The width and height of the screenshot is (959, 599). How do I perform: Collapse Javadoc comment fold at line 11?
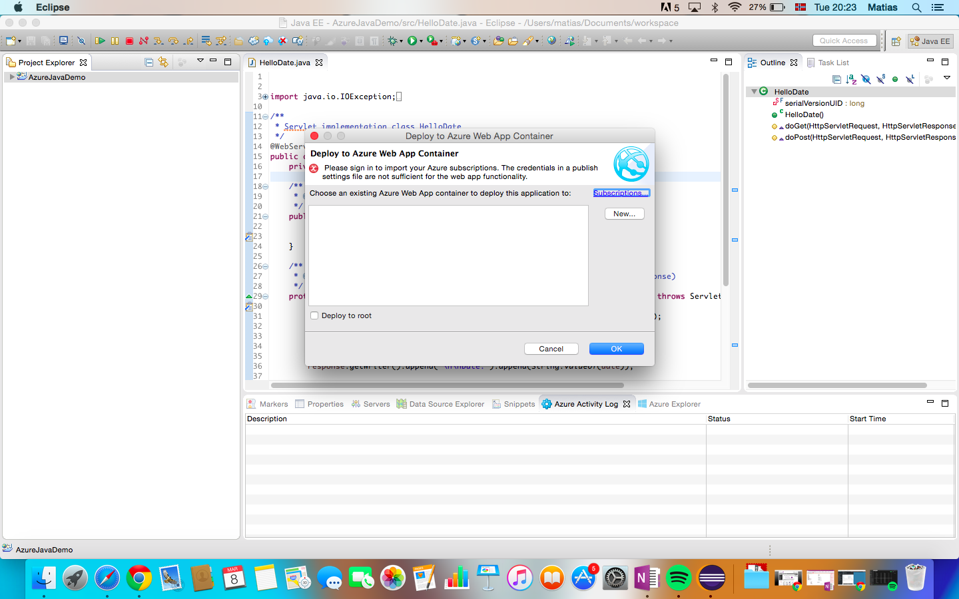[x=265, y=116]
